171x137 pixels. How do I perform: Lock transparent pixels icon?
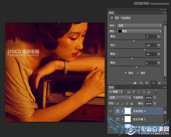click(118, 104)
